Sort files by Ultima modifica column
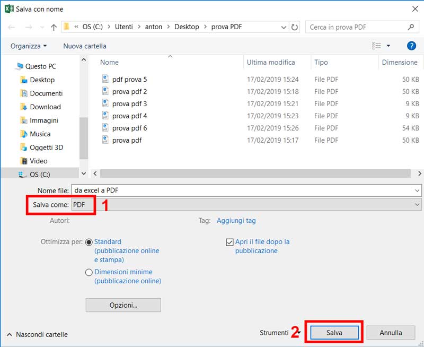 [x=271, y=62]
